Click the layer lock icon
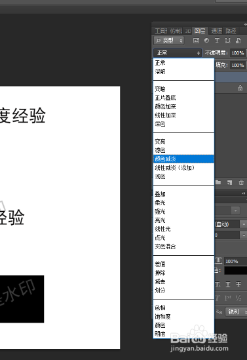 point(240,88)
